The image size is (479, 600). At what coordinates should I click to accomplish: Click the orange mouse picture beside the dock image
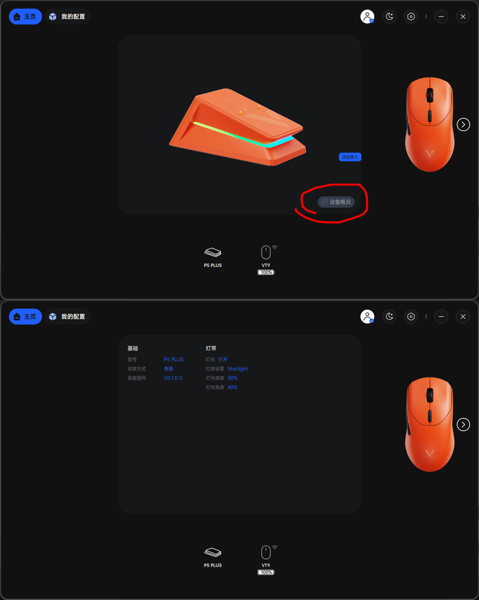click(x=430, y=125)
